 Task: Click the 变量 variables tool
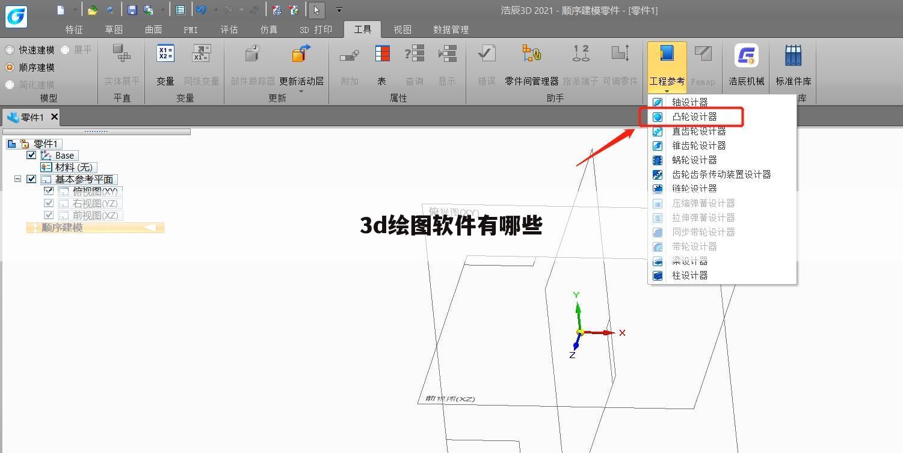(x=165, y=65)
